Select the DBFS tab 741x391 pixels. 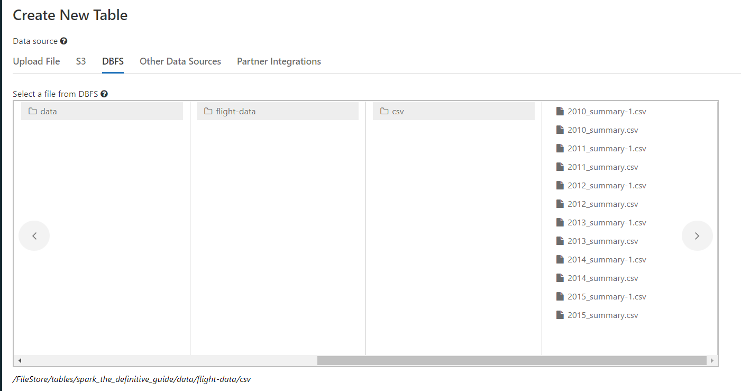pos(113,61)
